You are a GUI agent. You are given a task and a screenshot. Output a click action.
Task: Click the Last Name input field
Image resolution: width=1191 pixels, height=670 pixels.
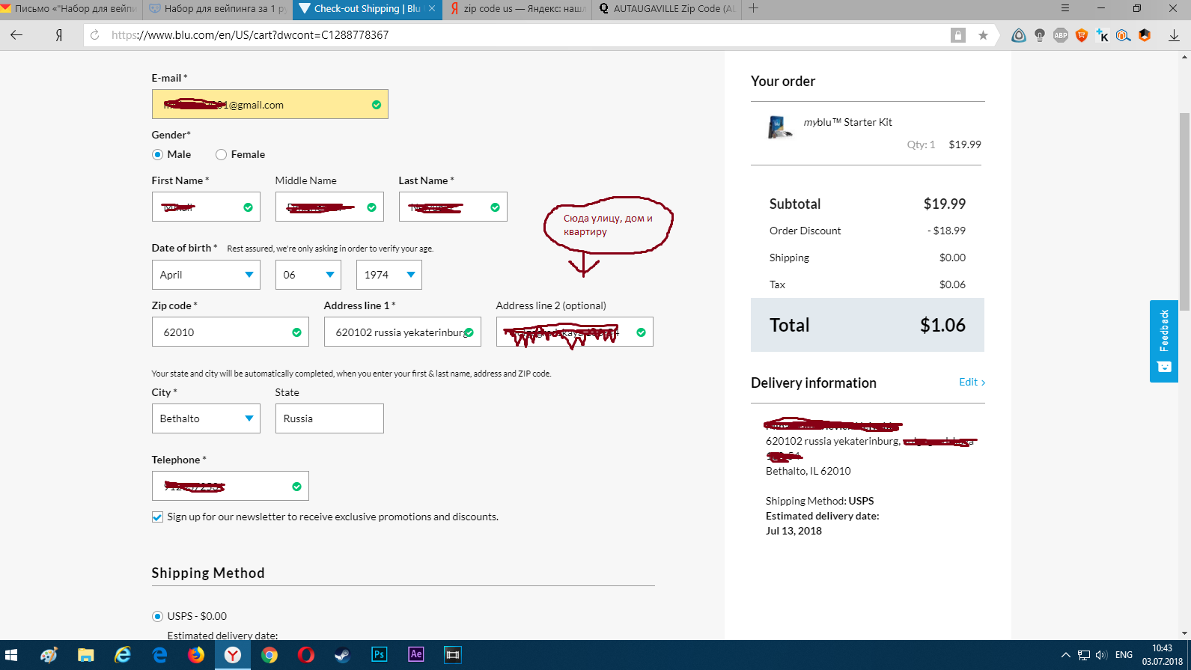tap(453, 207)
